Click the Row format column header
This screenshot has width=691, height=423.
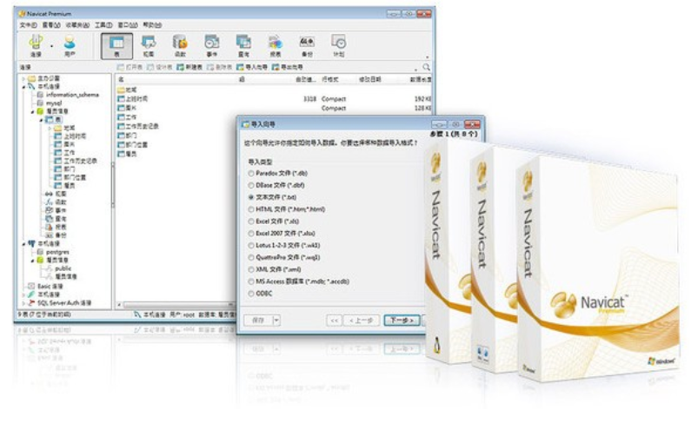pos(330,80)
